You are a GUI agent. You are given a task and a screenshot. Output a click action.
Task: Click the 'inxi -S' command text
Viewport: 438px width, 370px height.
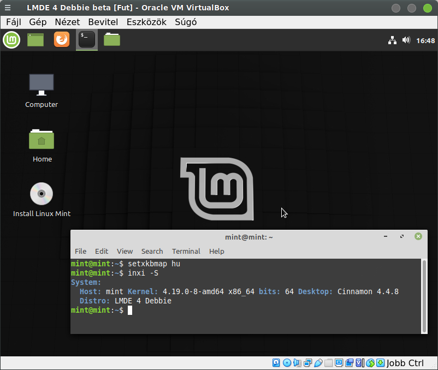point(143,273)
